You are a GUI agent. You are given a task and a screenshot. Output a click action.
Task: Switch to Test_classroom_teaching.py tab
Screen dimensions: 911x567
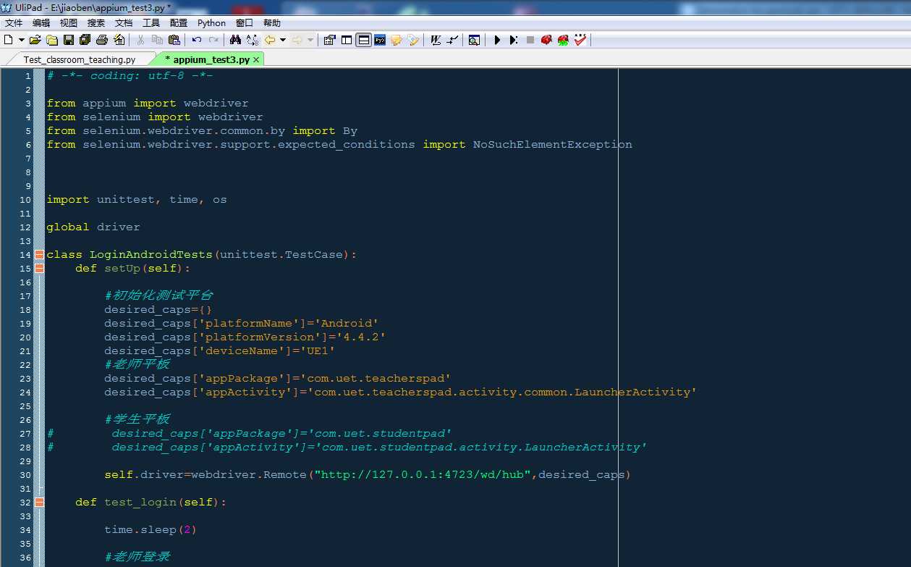80,59
